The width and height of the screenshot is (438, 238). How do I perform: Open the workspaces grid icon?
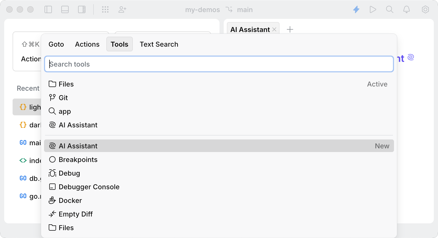pyautogui.click(x=106, y=9)
